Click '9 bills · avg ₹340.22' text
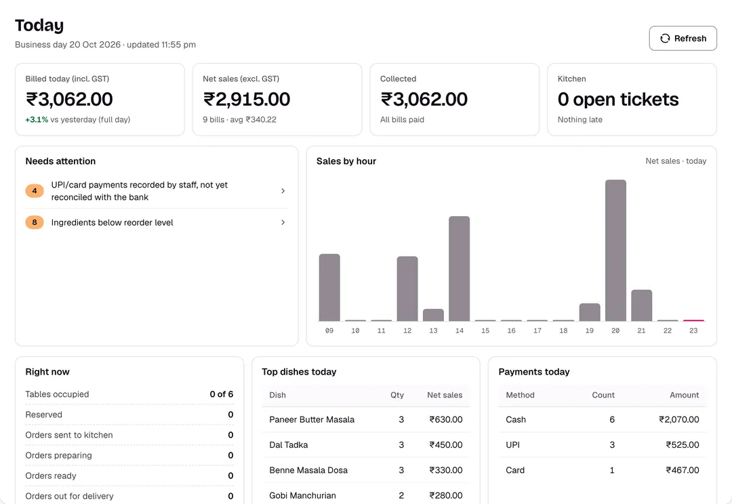The width and height of the screenshot is (732, 504). pyautogui.click(x=239, y=119)
